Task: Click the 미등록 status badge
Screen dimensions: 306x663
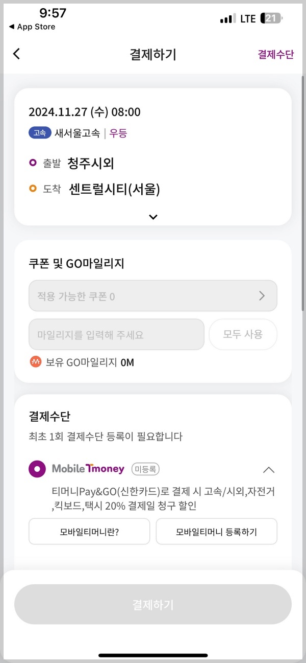Action: pyautogui.click(x=145, y=469)
